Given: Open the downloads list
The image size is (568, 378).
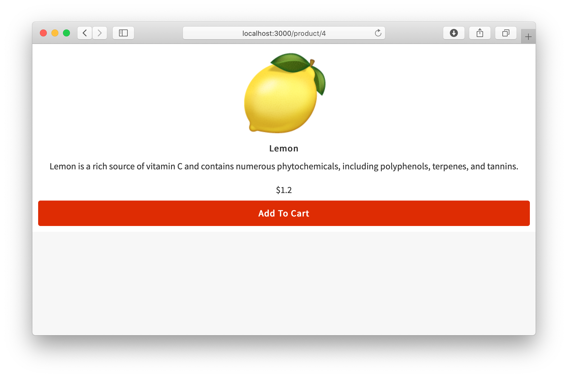Looking at the screenshot, I should pos(454,33).
